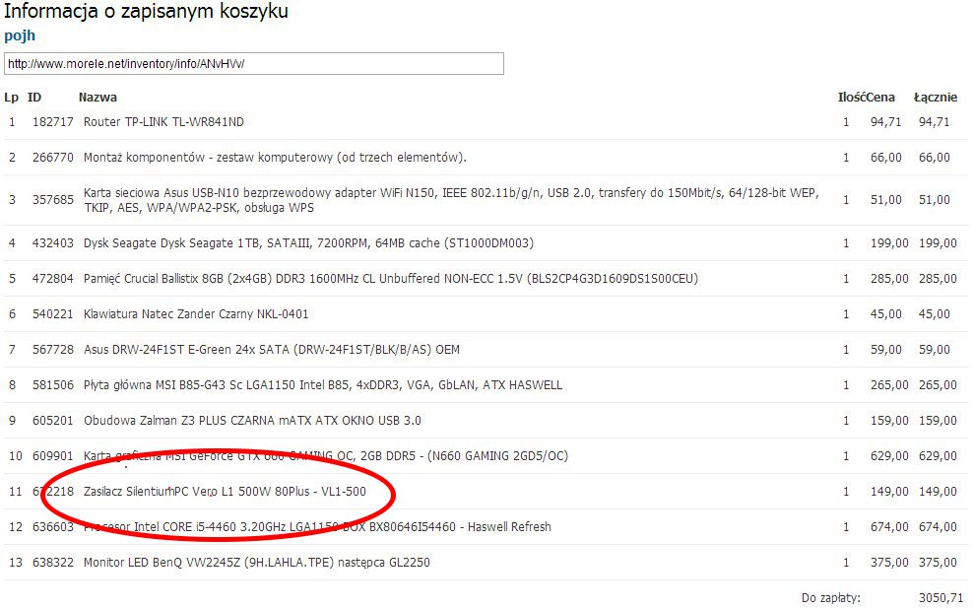Click the 674,00 unit price of the processor

tap(889, 526)
